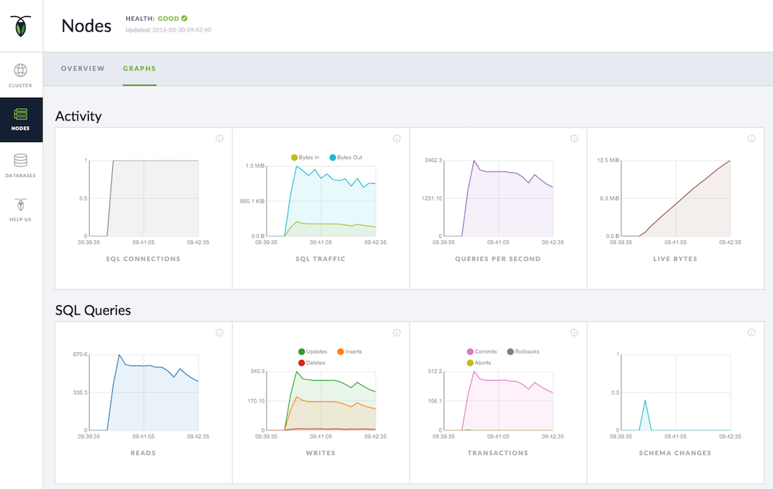Open the Cluster globe icon
The image size is (773, 489).
[21, 71]
